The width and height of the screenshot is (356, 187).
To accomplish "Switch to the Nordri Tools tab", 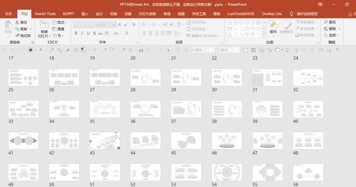I will 45,14.
